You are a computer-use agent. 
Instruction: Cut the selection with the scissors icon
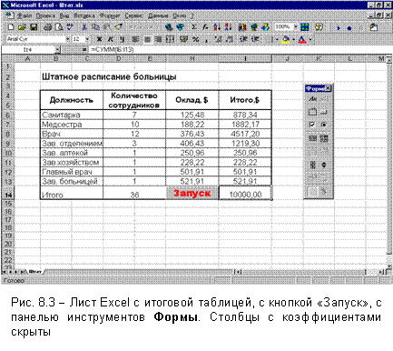84,27
